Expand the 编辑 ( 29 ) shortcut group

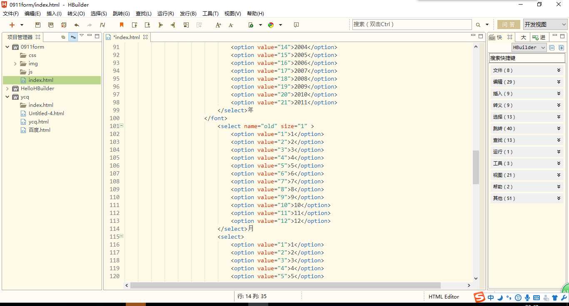coord(527,82)
